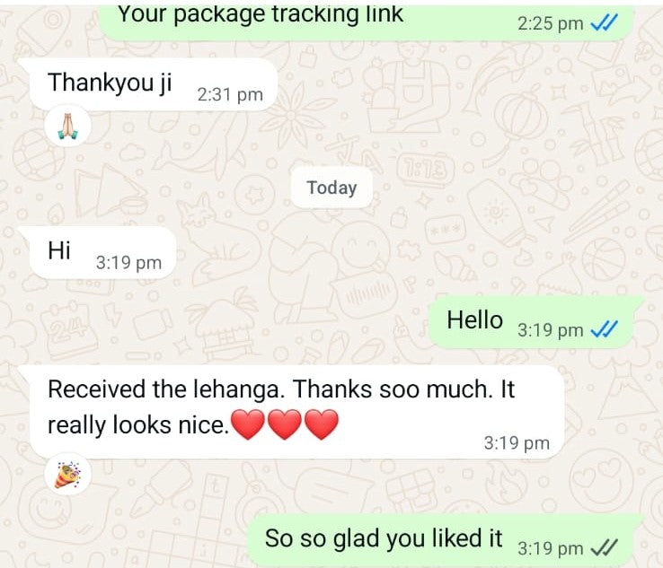
Task: Select the So so glad you liked it message
Action: click(440, 540)
